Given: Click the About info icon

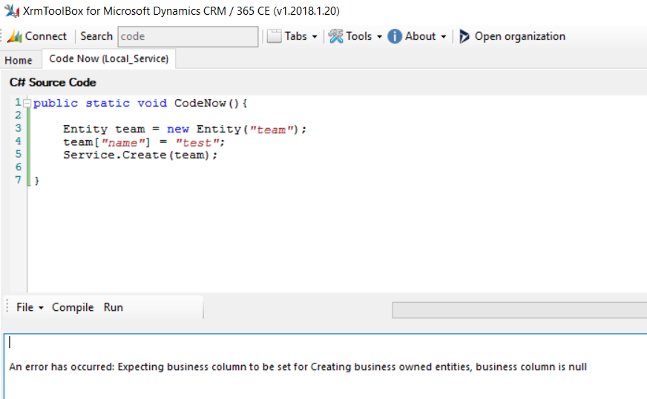Looking at the screenshot, I should coord(395,36).
